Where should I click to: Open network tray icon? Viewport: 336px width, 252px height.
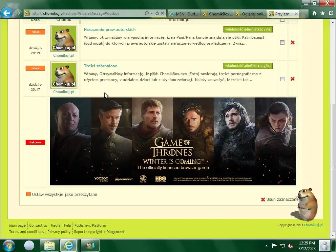click(283, 246)
